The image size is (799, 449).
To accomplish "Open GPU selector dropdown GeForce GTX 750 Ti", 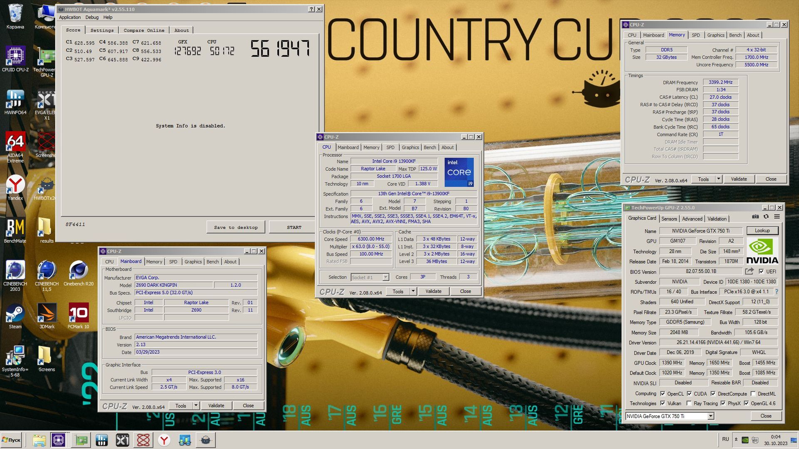I will 711,416.
